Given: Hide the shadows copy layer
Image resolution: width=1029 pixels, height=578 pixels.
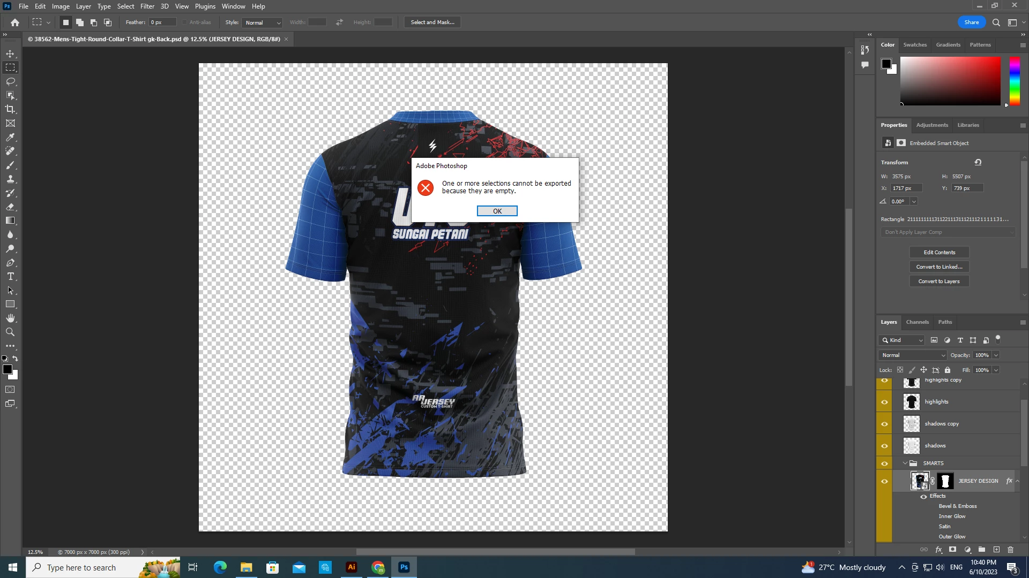Looking at the screenshot, I should tap(884, 424).
